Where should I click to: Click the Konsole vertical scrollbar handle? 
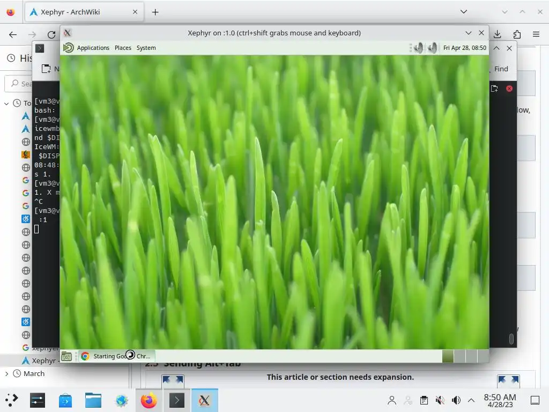point(511,339)
